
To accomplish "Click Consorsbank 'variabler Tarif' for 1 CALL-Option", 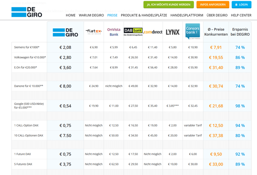I will click(193, 126).
